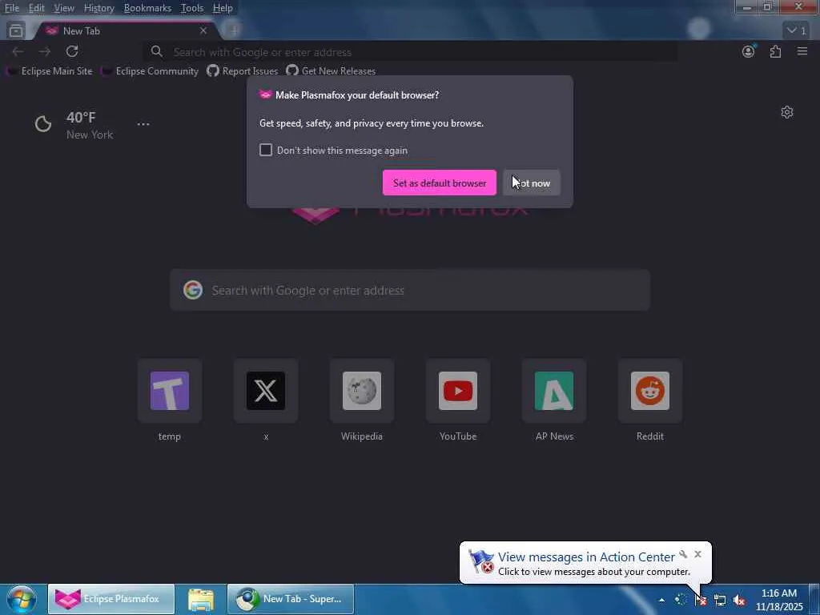Click the forward navigation arrow
This screenshot has width=820, height=615.
point(45,51)
